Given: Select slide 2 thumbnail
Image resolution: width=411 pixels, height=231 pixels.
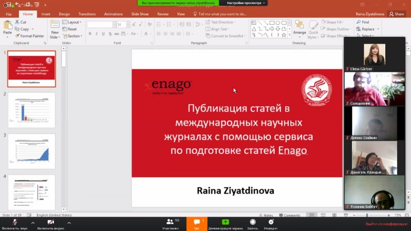Looking at the screenshot, I should 32,110.
